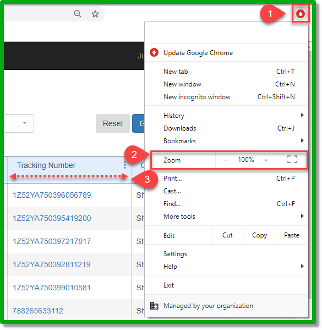The image size is (322, 330).
Task: Click the zoom-out magnifier in the address bar
Action: 78,14
